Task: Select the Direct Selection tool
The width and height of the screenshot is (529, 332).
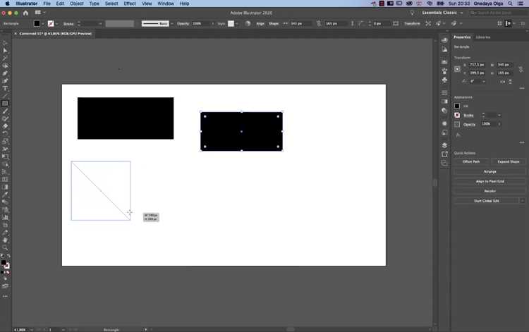Action: (5, 50)
